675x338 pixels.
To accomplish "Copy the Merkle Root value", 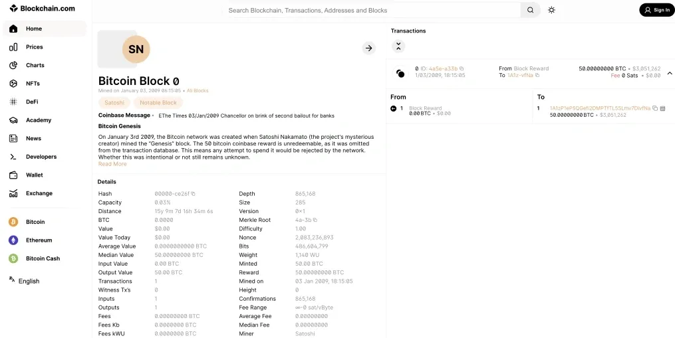I will (x=315, y=220).
